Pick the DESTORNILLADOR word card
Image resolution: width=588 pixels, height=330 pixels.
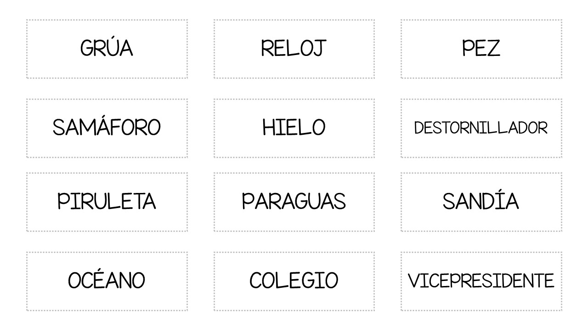(481, 128)
